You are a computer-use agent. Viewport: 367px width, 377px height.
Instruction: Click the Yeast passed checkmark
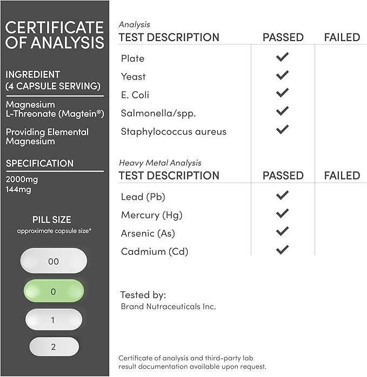[x=282, y=75]
